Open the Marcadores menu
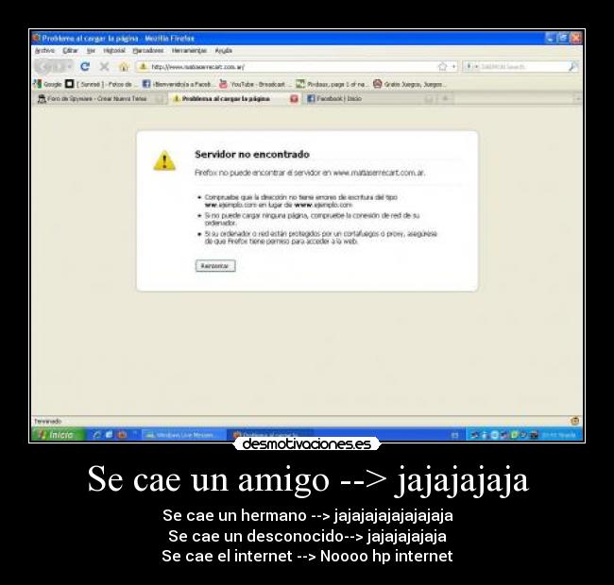 148,51
